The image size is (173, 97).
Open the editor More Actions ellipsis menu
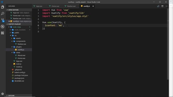pos(167,6)
